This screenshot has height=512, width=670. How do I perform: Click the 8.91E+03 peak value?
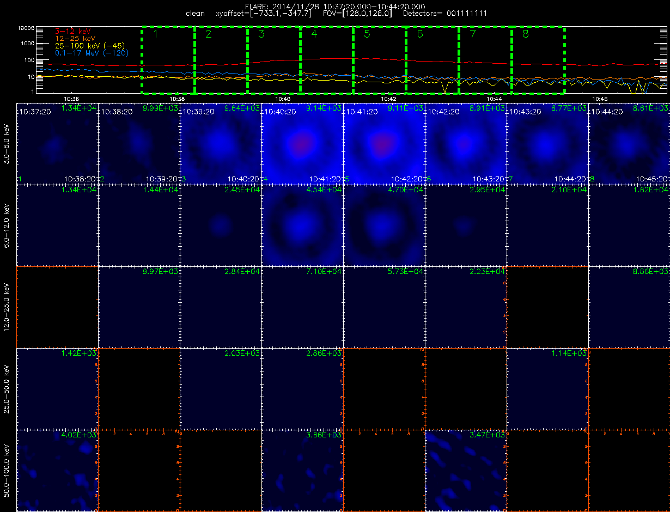[x=488, y=108]
